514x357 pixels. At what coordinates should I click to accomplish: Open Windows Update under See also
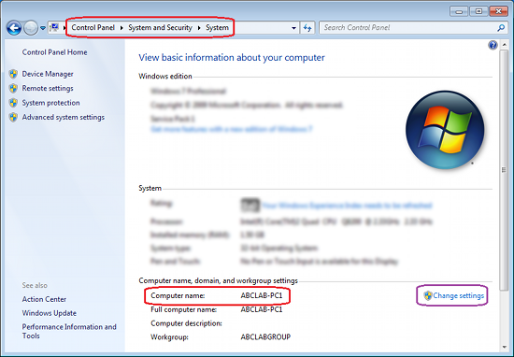(x=50, y=313)
